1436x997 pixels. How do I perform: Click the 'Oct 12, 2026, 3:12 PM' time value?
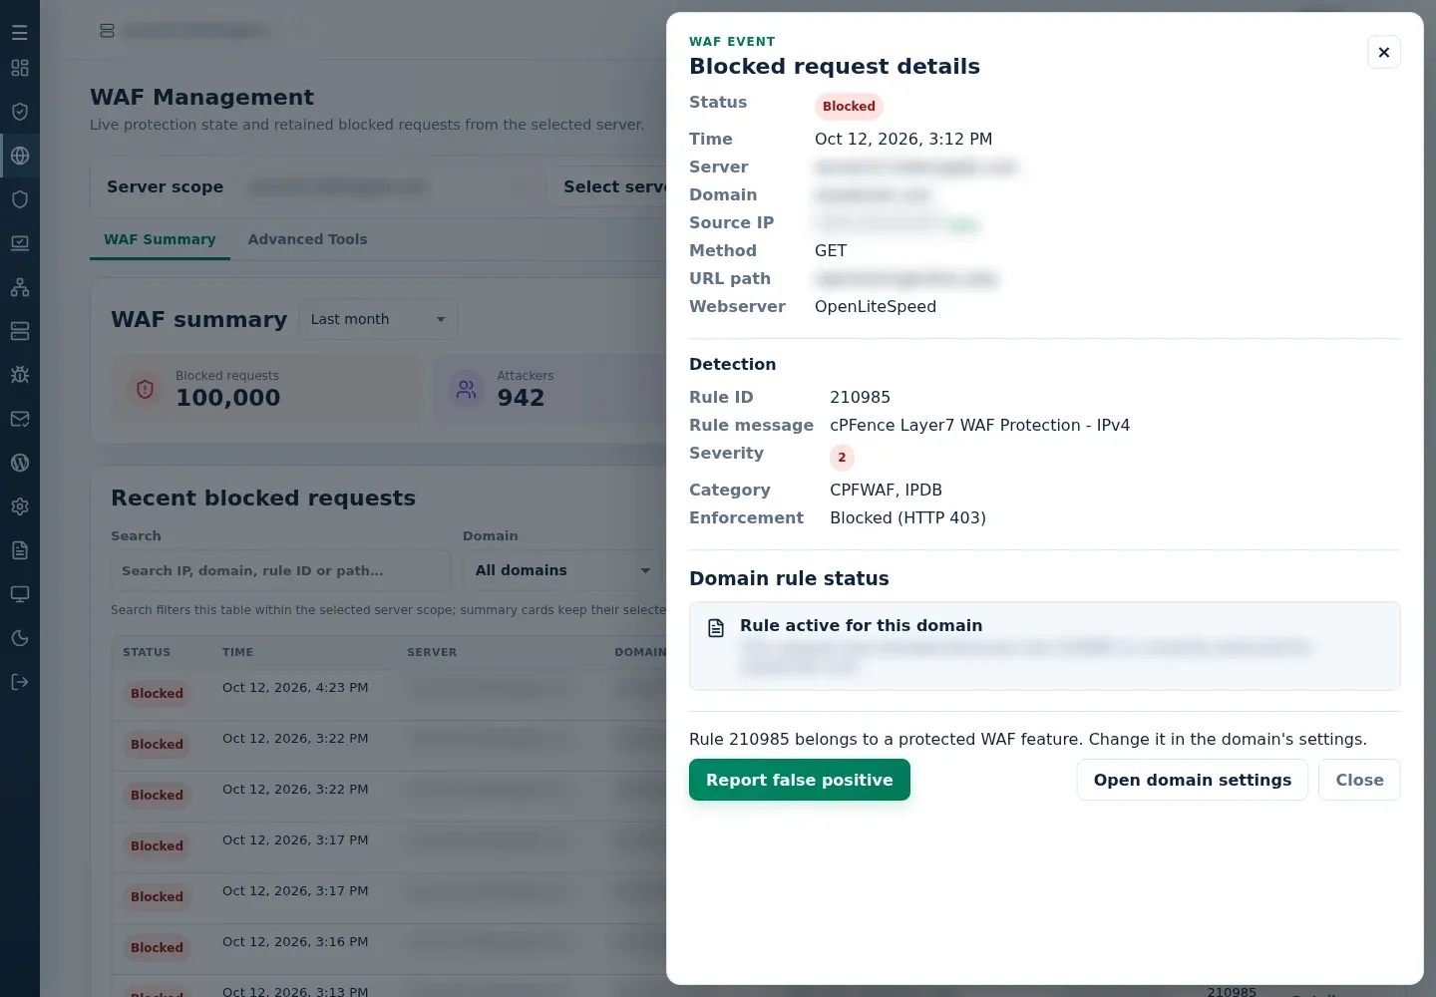pos(903,139)
